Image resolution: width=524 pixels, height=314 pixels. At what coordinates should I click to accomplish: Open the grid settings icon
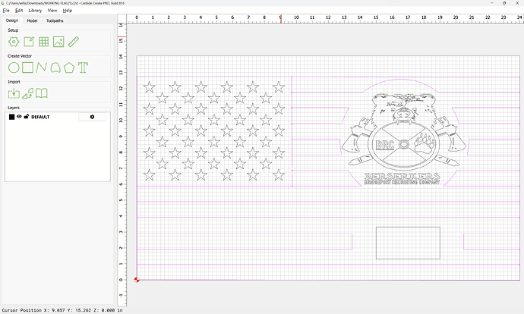tap(43, 42)
